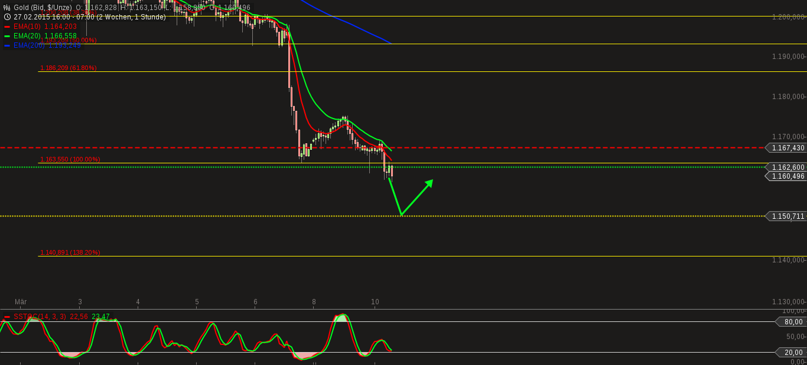Click the 1.140,000 label on price axis

tap(789, 260)
